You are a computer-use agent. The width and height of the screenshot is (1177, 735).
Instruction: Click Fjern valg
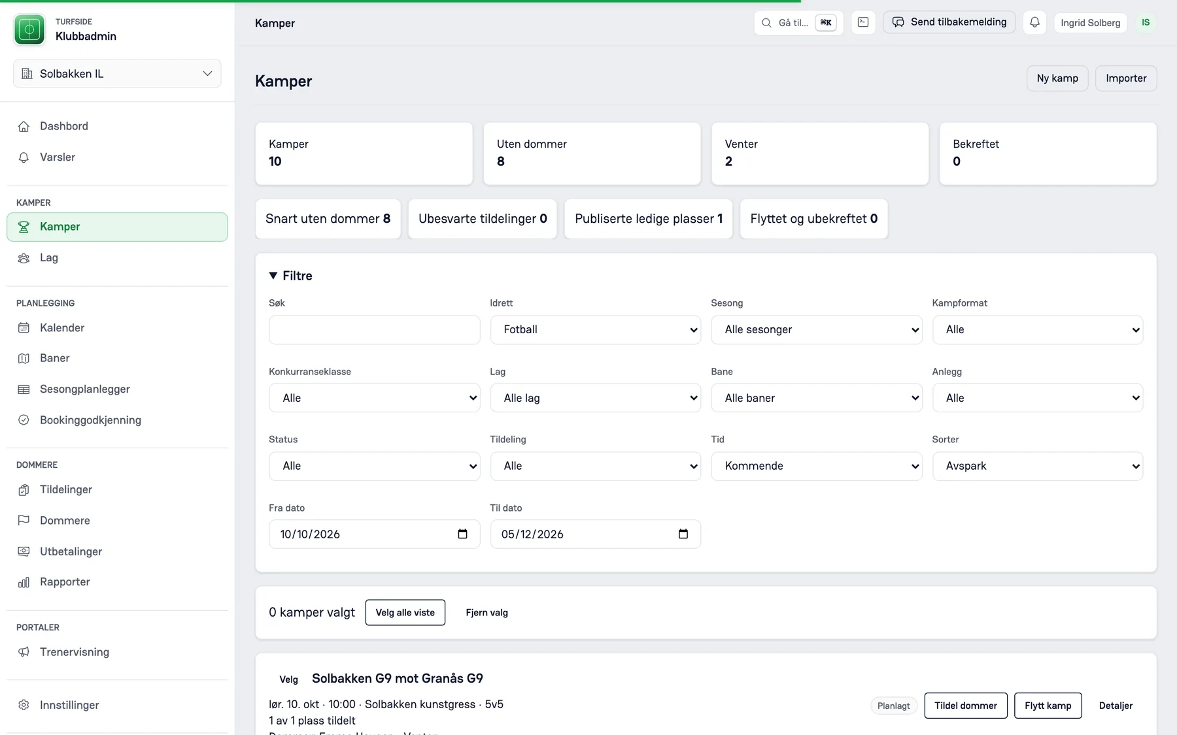[x=486, y=613]
